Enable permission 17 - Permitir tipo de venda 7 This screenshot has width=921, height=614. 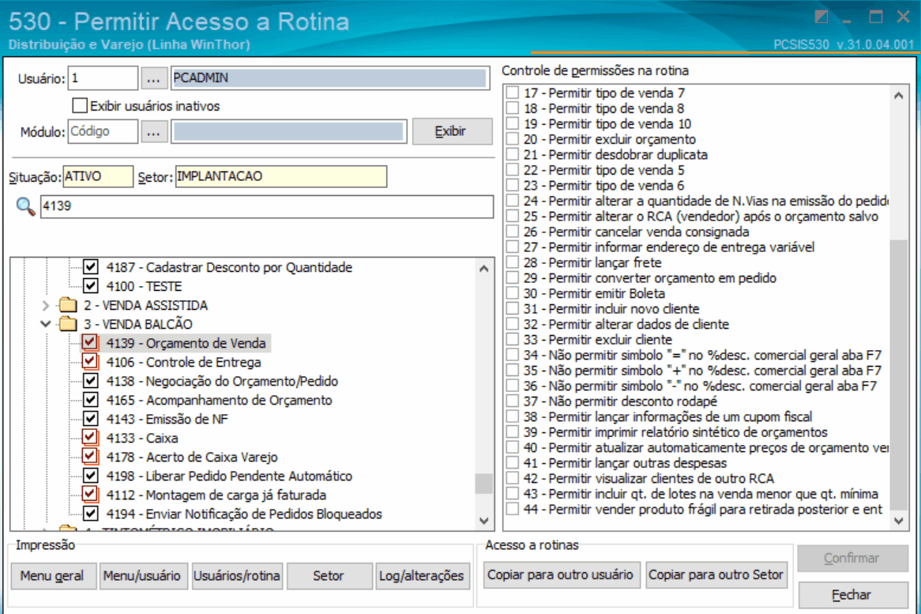[x=513, y=92]
